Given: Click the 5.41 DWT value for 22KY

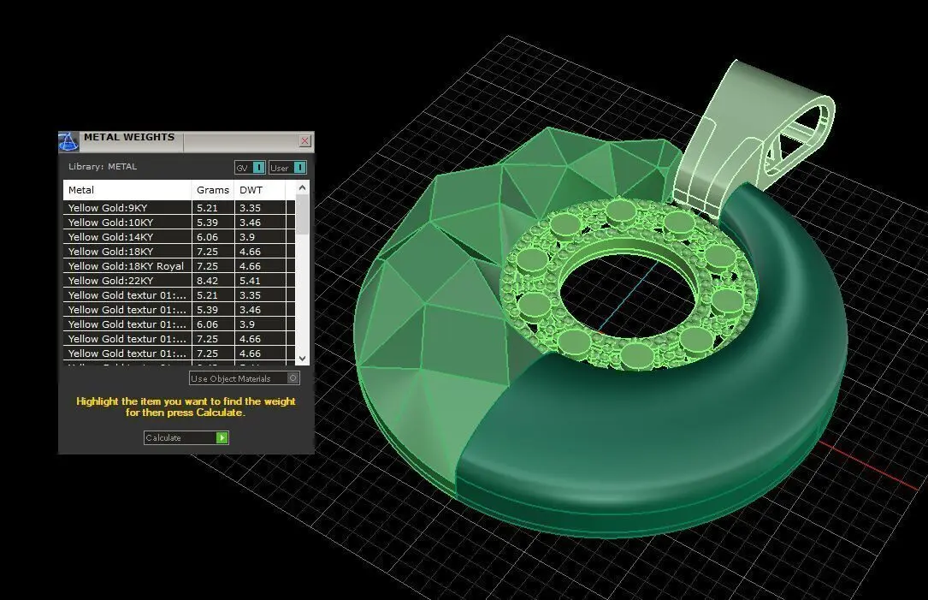Looking at the screenshot, I should tap(250, 281).
